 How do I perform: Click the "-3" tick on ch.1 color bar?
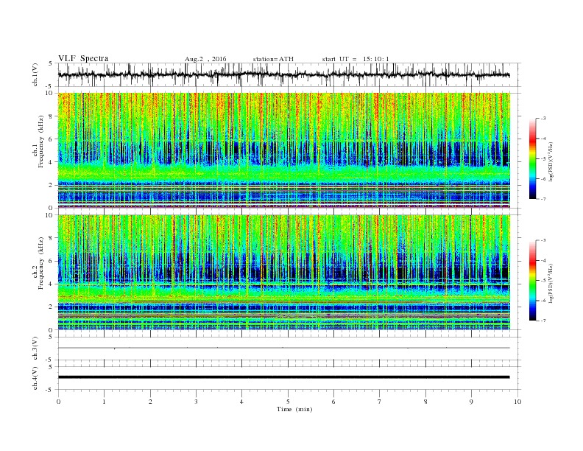pos(543,119)
